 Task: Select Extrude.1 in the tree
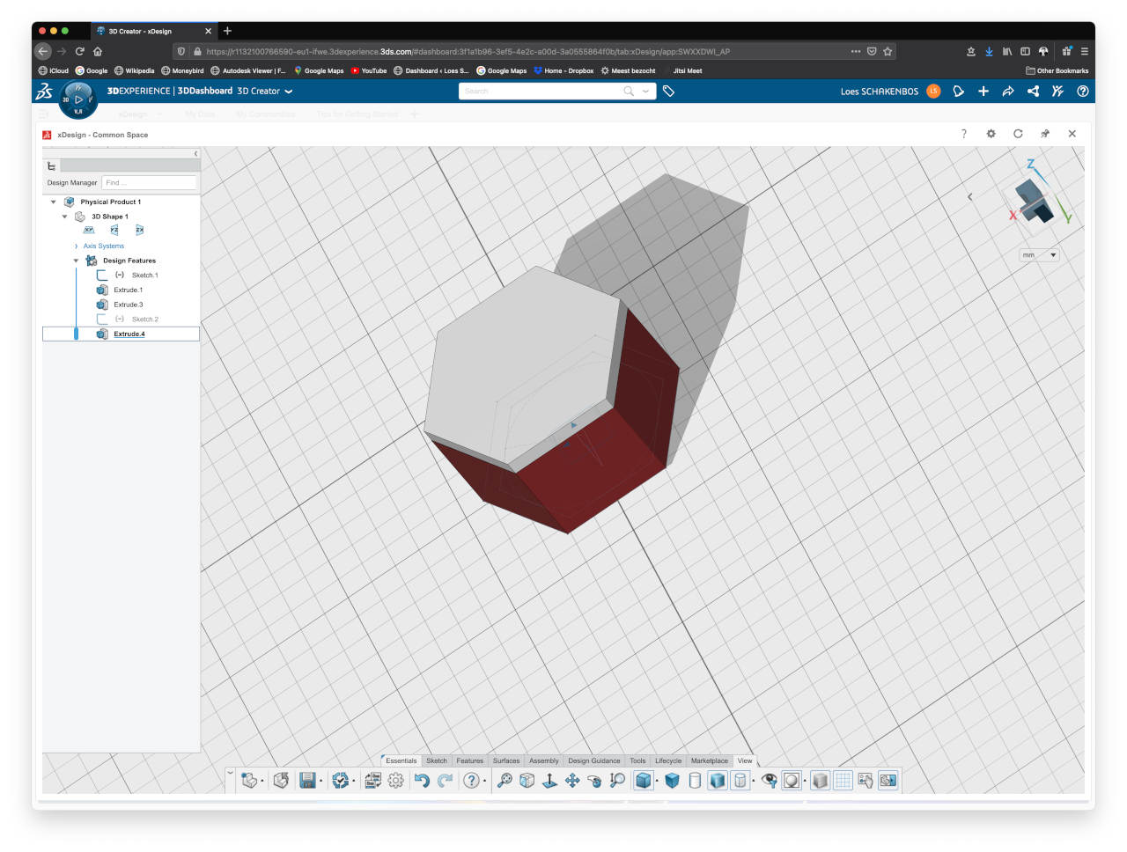[128, 290]
